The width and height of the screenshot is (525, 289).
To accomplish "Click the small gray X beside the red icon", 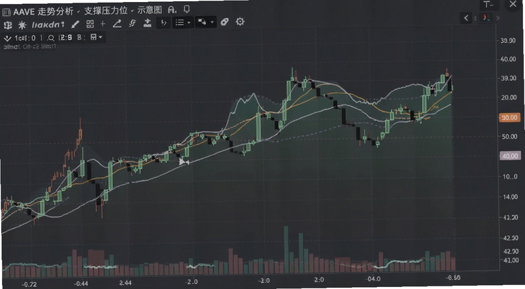I will (498, 18).
